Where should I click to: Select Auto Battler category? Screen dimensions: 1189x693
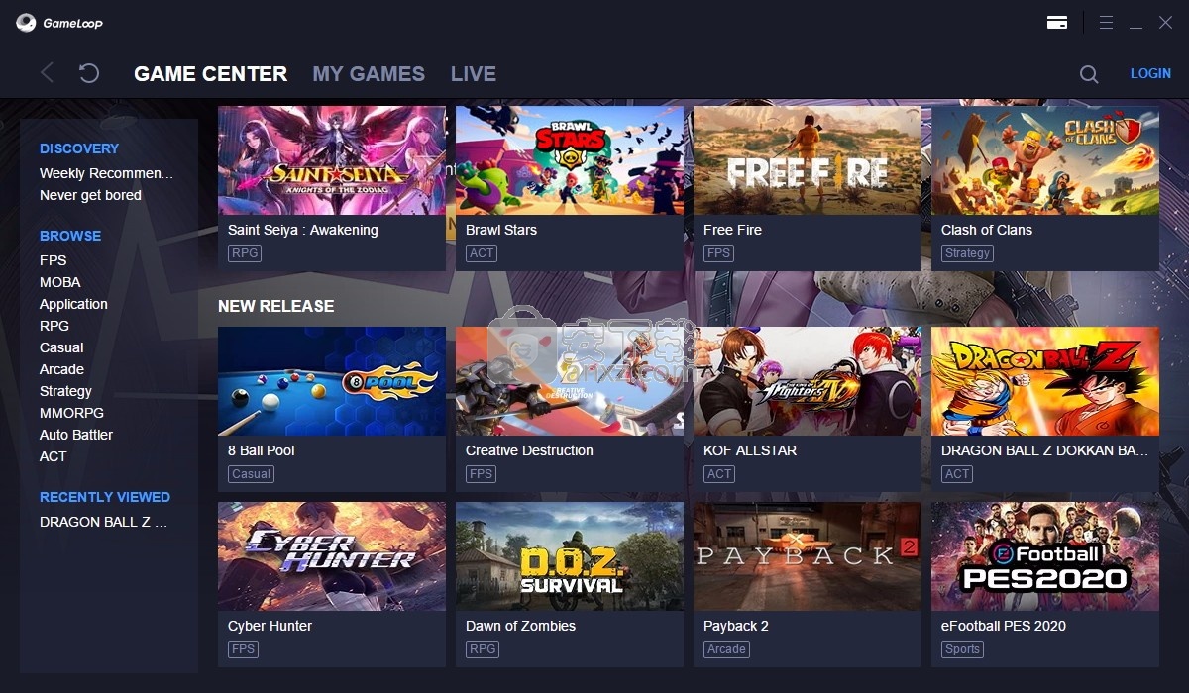(76, 435)
